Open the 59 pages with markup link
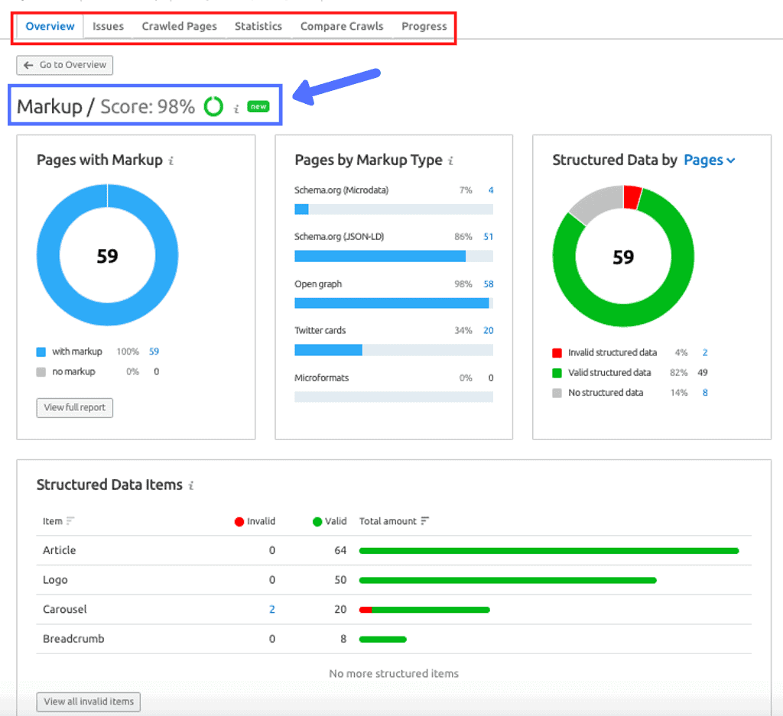Viewport: 783px width, 716px height. [x=154, y=352]
